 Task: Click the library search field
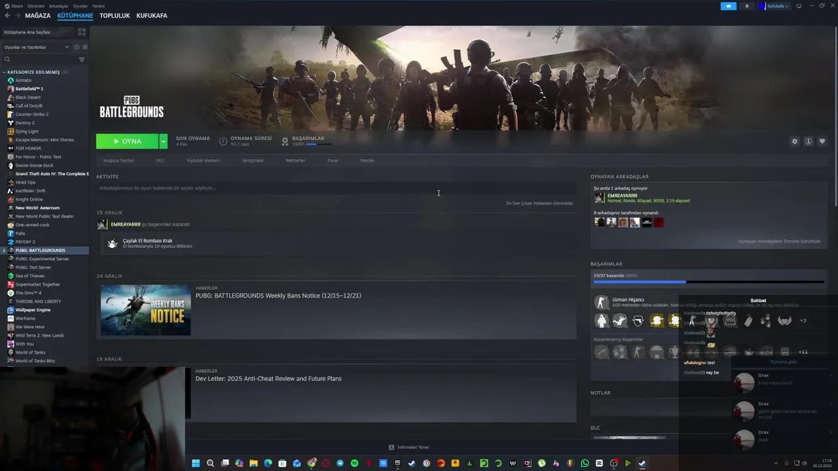point(41,60)
